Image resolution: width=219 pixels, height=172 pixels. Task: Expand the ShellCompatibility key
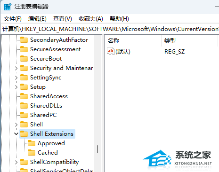pos(16,162)
